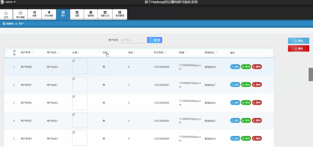Click 浏览 for 用户账号4
This screenshot has height=147, width=313.
[235, 138]
